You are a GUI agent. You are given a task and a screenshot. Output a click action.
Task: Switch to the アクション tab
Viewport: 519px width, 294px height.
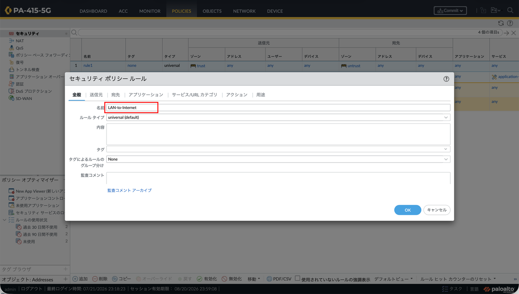[x=237, y=95]
